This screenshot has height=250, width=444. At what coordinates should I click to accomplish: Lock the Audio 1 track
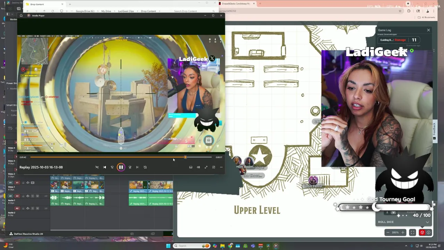23,196
